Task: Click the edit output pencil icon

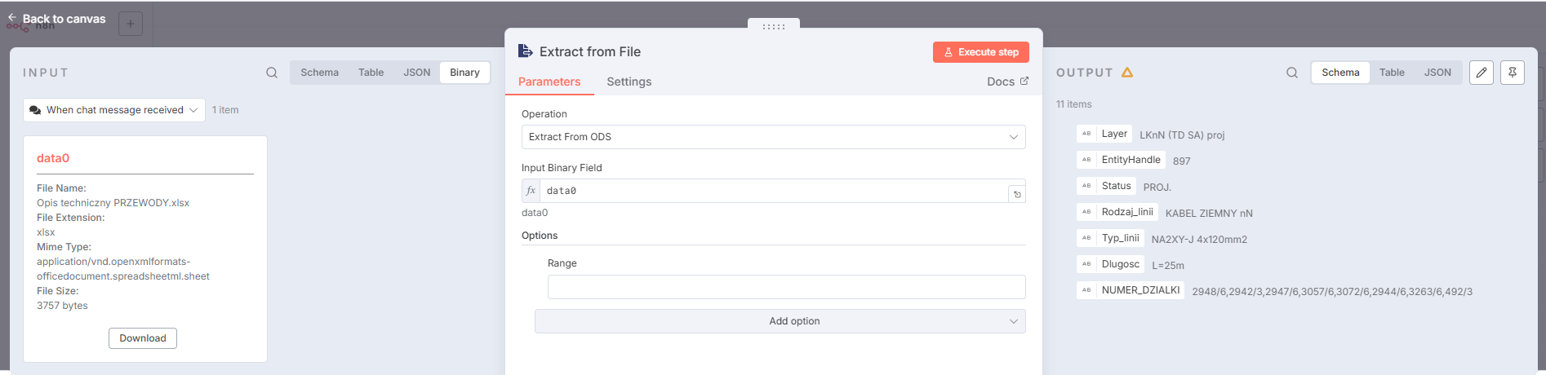Action: (1482, 73)
